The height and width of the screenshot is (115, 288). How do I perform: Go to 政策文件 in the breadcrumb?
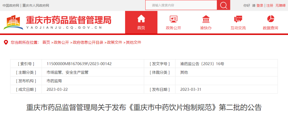pos(115,42)
